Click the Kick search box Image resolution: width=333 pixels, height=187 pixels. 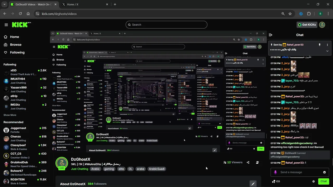pyautogui.click(x=166, y=25)
